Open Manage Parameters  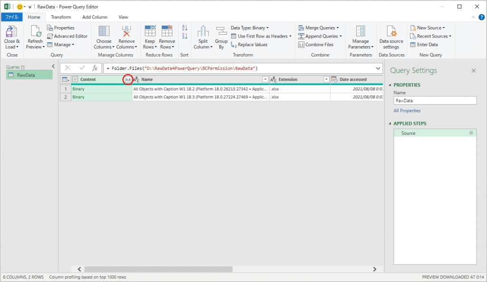360,38
